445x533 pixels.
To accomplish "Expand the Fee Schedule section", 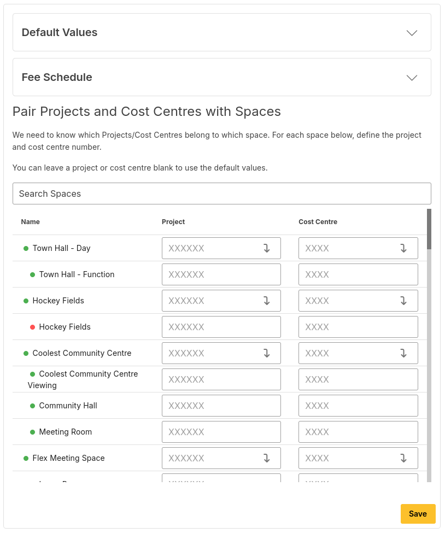I will 221,78.
